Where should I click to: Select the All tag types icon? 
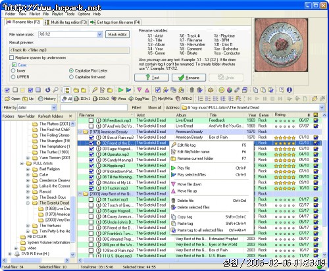(67, 99)
